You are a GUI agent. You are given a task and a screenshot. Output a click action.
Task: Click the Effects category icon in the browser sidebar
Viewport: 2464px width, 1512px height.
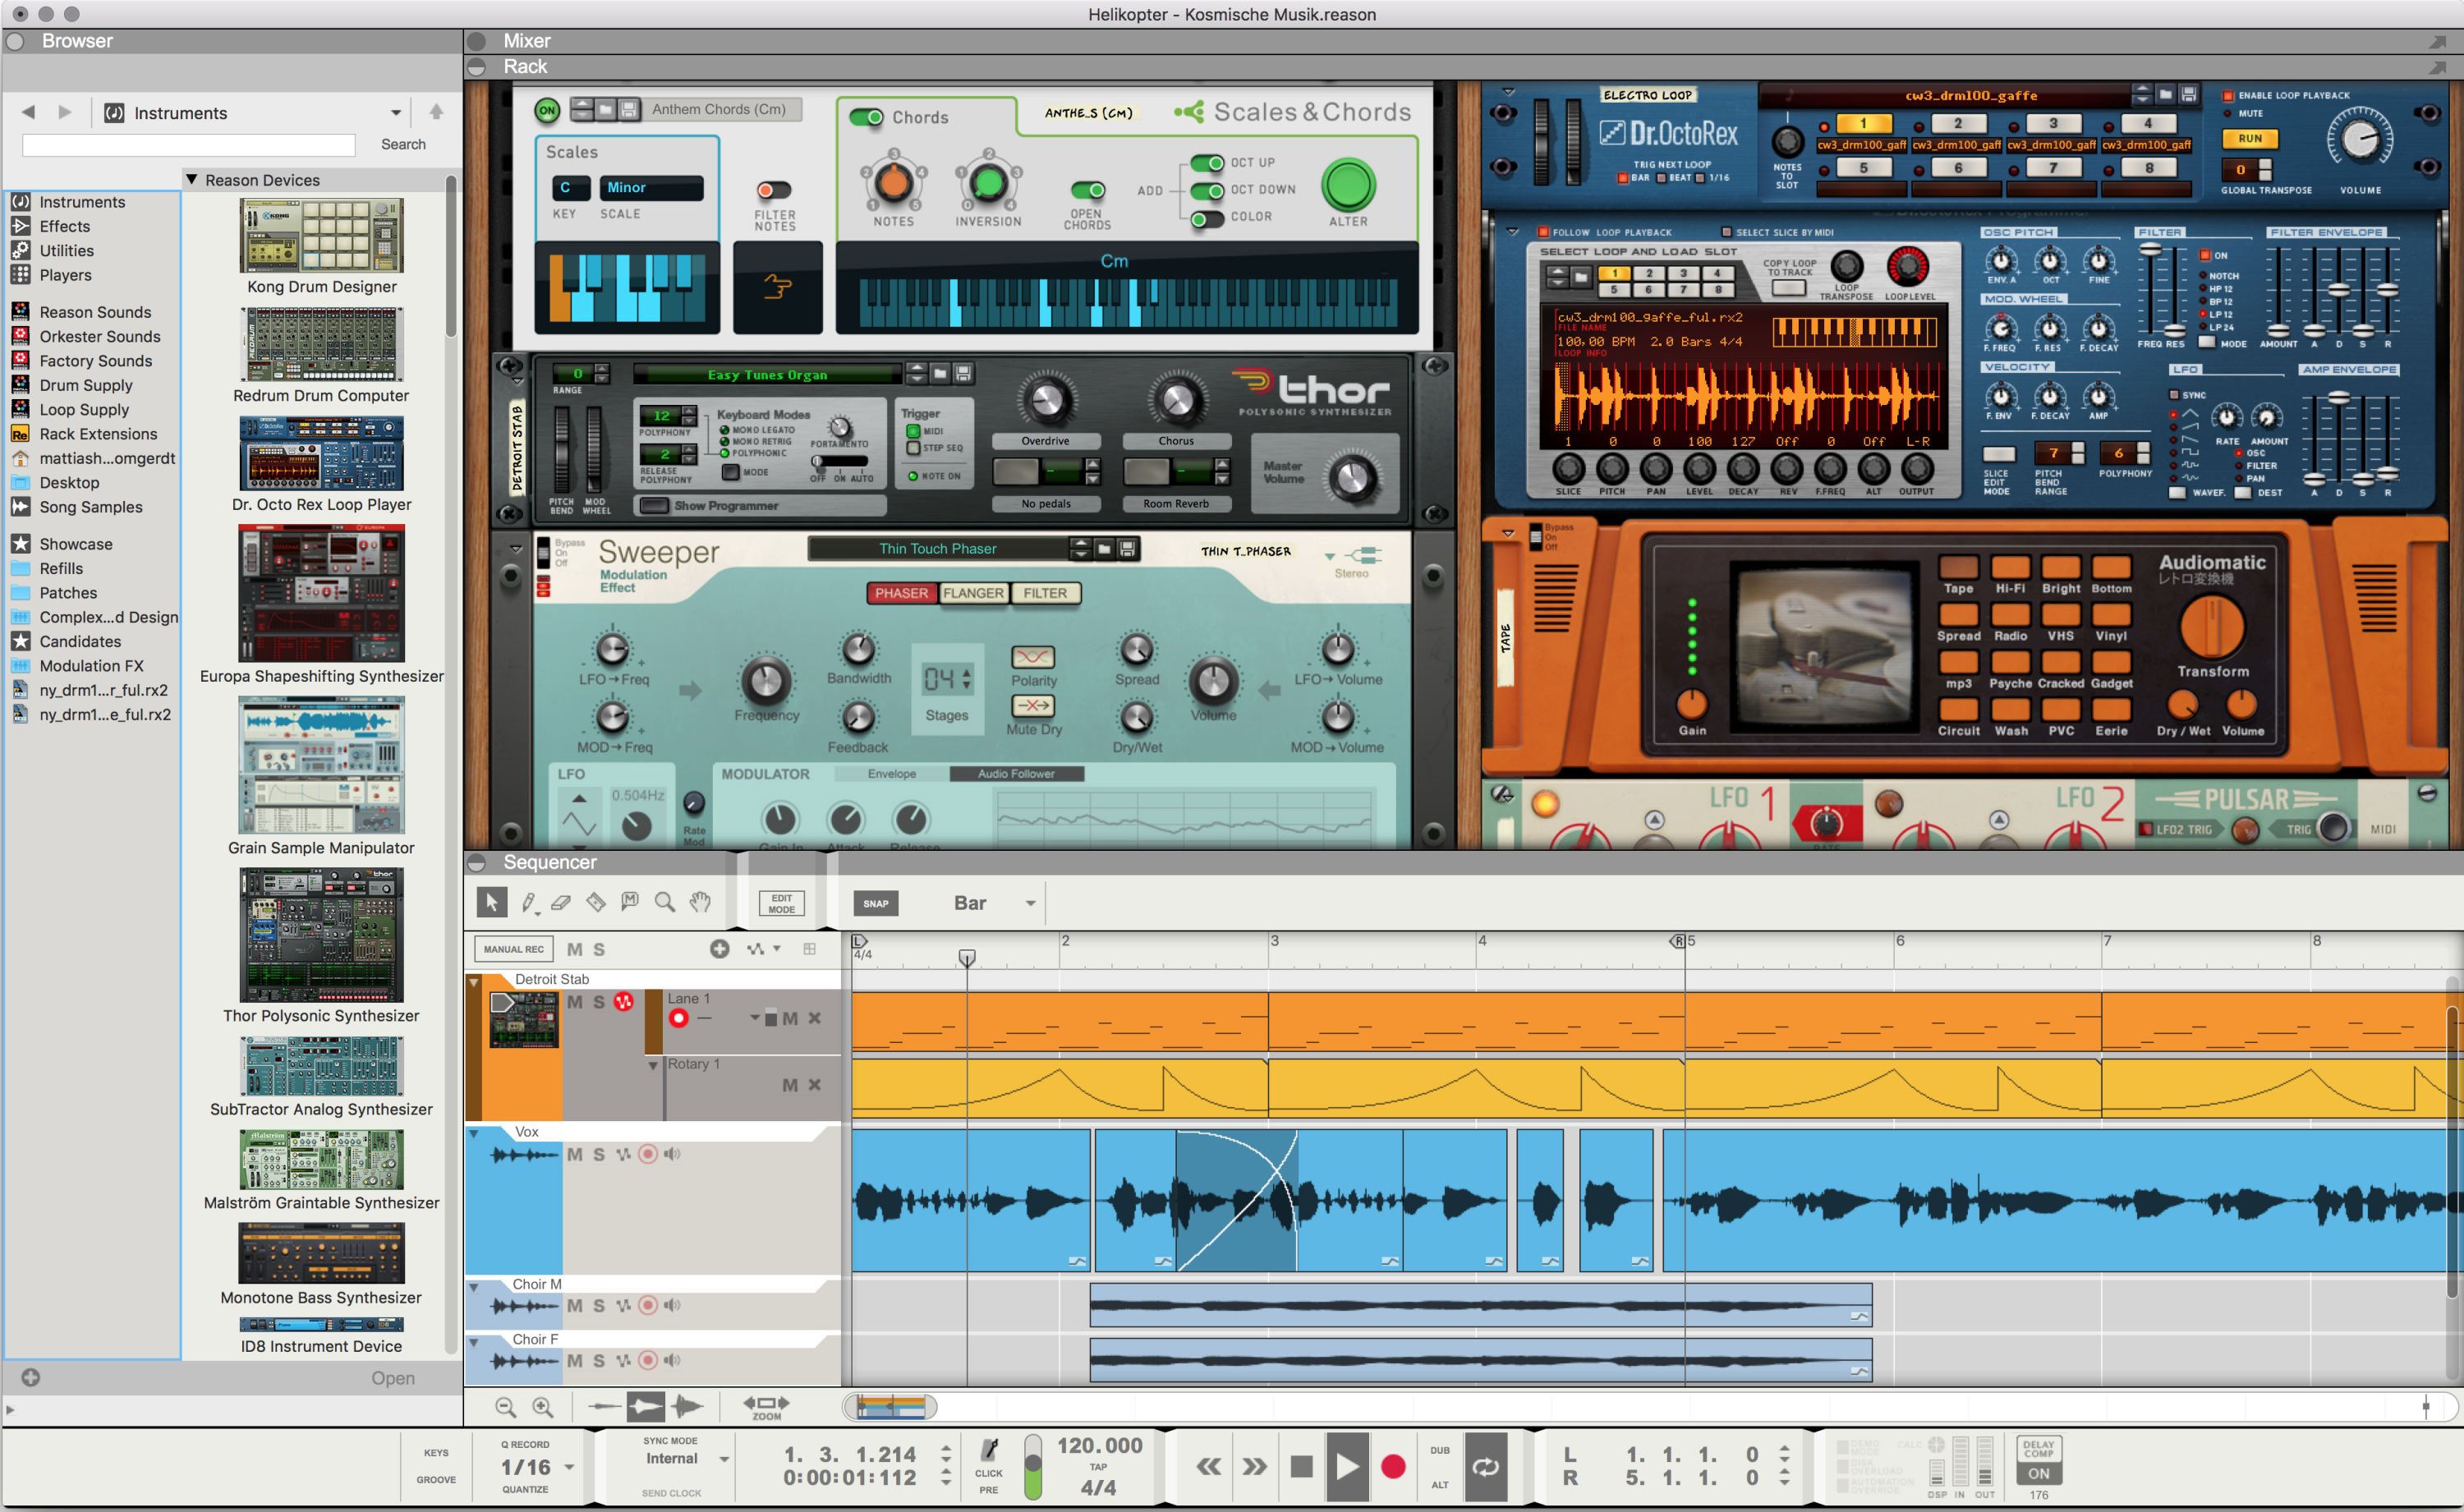(22, 226)
